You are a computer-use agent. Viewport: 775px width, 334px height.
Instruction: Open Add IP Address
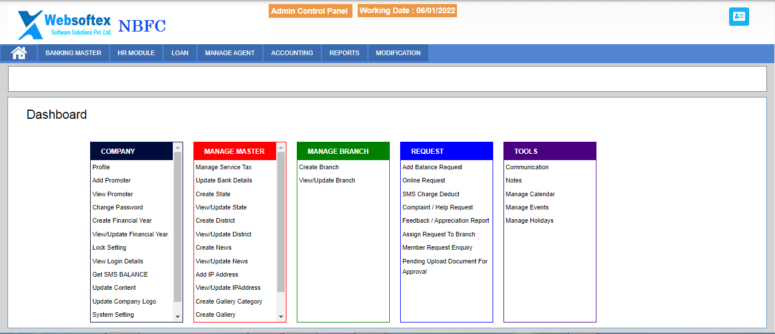(x=217, y=274)
